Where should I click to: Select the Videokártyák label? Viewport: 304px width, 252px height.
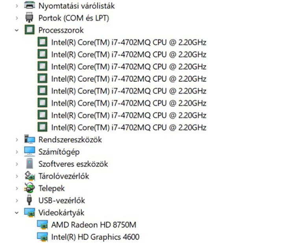[x=61, y=213]
